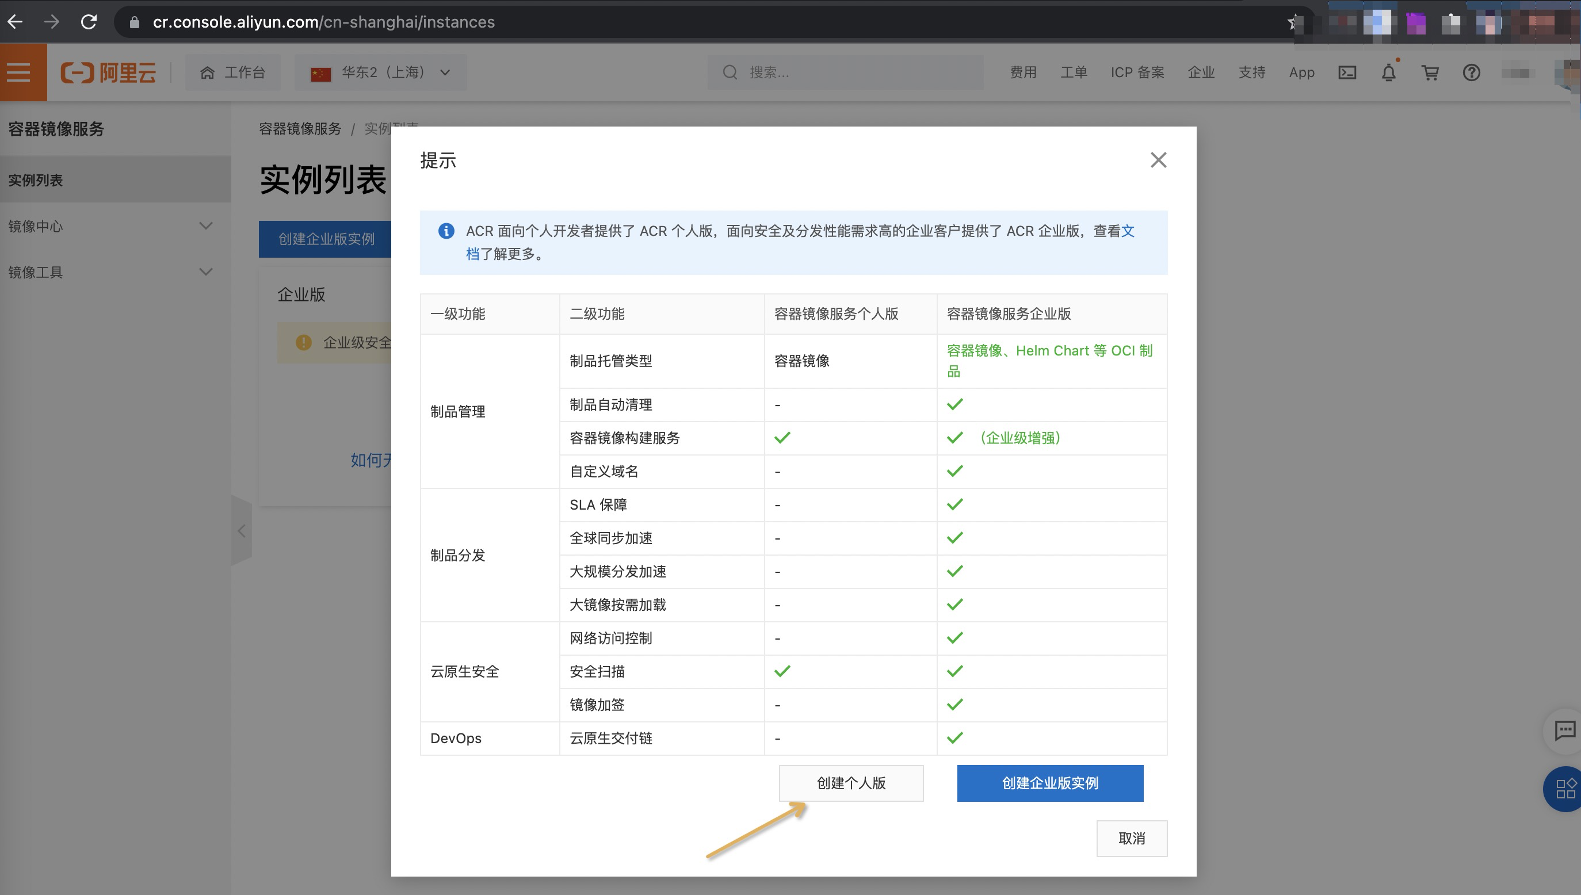This screenshot has height=895, width=1581.
Task: Click 工作台 in the top bar
Action: point(233,72)
